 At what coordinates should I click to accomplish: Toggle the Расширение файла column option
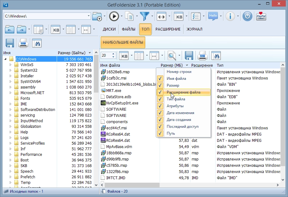(183, 92)
